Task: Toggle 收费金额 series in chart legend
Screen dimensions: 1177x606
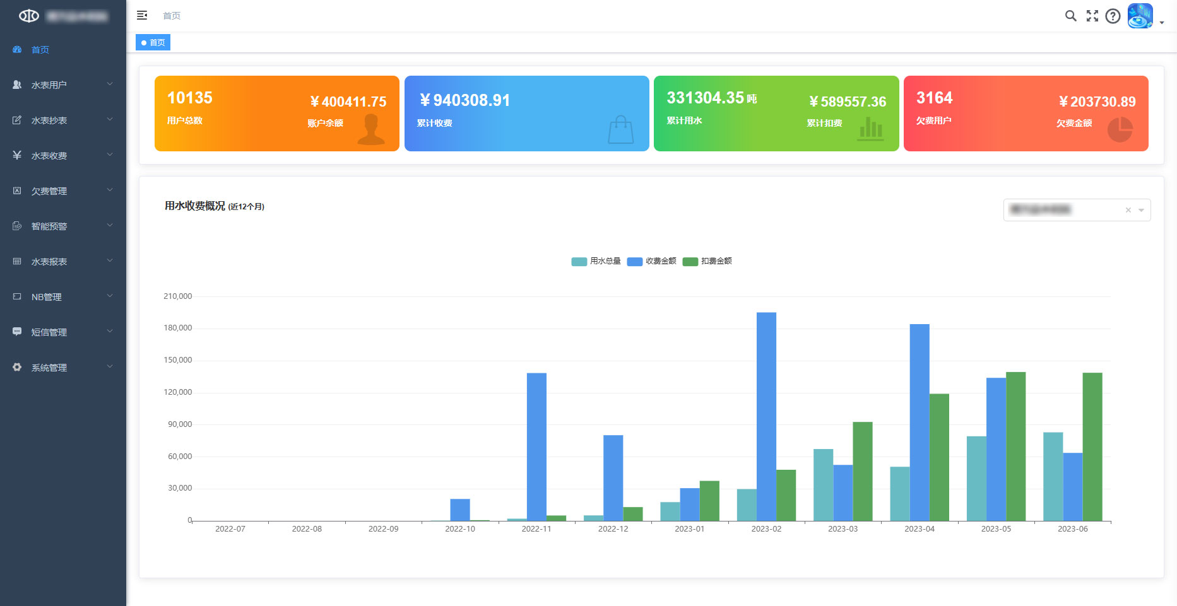Action: (x=651, y=261)
